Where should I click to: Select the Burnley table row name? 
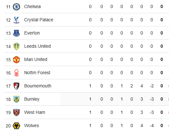click(x=32, y=99)
